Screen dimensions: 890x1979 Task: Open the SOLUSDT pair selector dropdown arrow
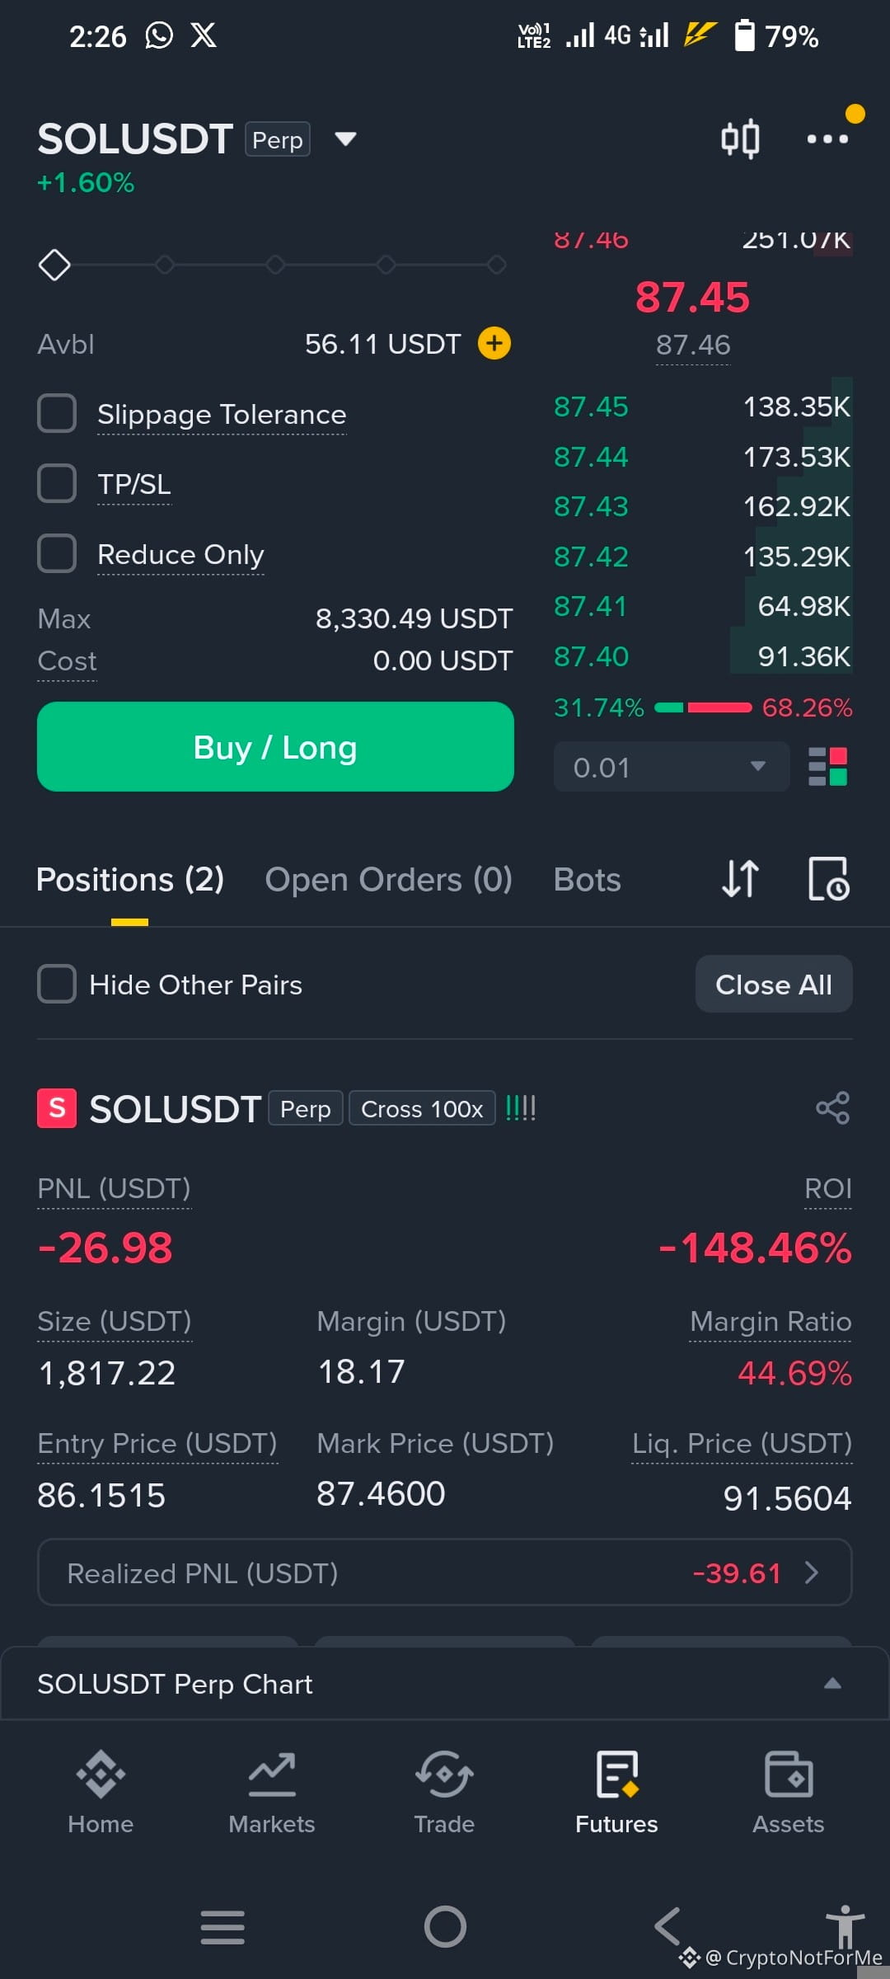[345, 139]
